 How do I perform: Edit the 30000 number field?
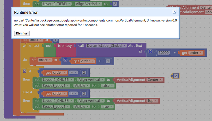(x=163, y=53)
